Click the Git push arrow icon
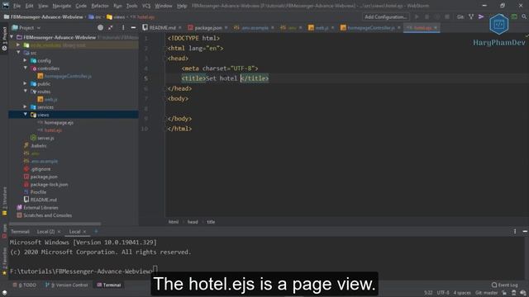This screenshot has height=297, width=529. 481,16
